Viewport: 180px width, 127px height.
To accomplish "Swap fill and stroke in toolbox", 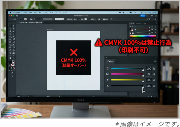I will 14,61.
